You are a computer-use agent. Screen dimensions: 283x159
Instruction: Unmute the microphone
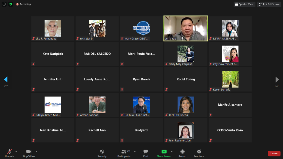[x=9, y=153]
